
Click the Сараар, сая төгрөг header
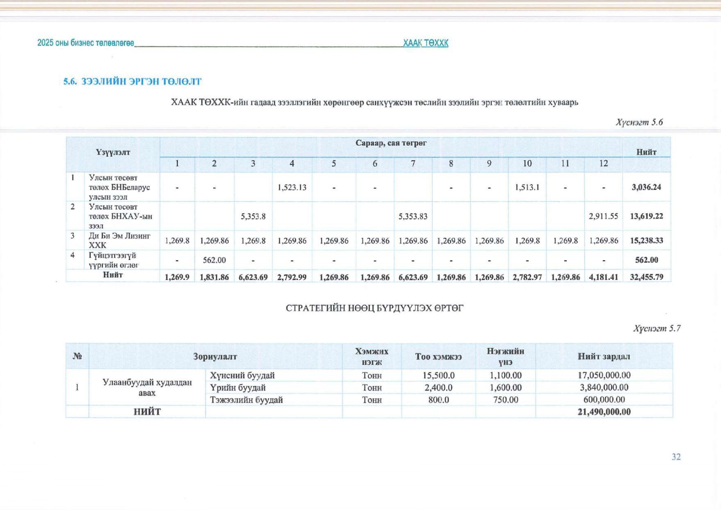[x=390, y=143]
